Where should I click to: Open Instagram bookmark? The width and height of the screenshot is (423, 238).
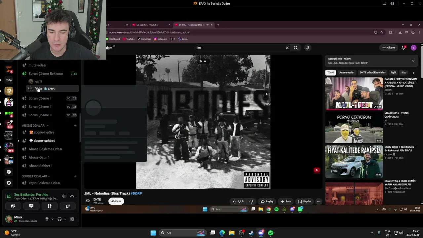click(x=160, y=39)
